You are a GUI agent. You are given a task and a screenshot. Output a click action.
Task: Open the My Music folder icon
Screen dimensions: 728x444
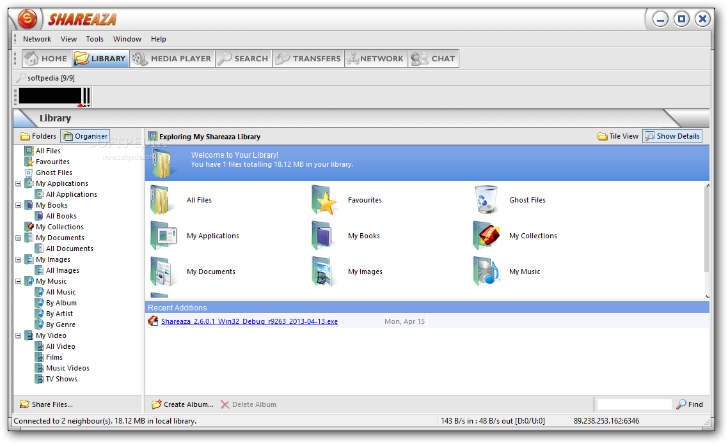coord(486,271)
